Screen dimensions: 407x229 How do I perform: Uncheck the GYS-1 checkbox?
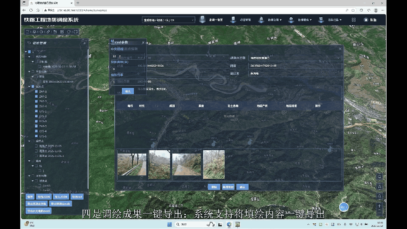36,111
